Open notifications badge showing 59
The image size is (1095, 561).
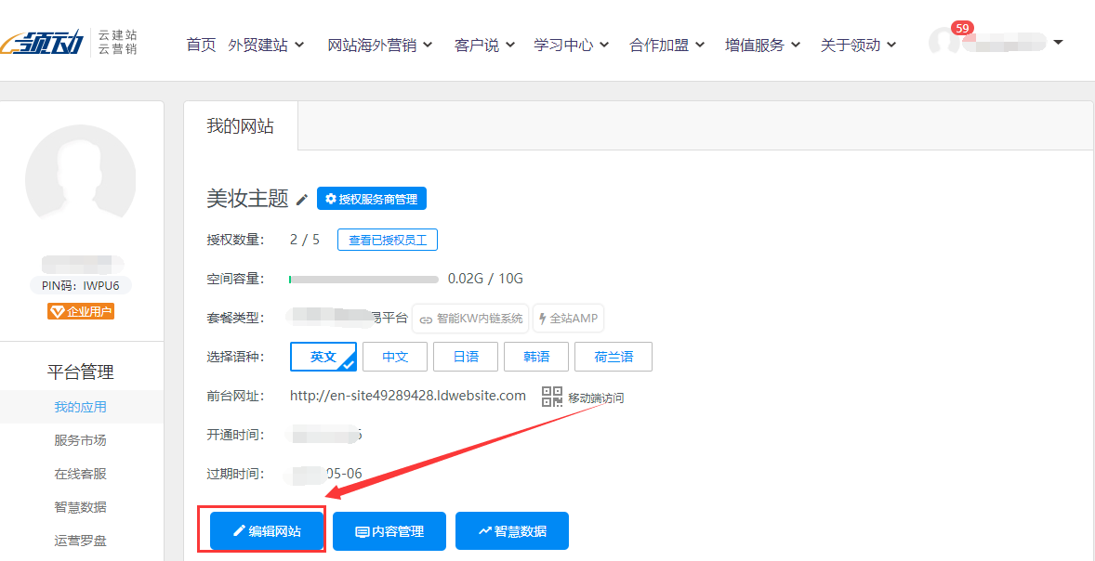tap(962, 29)
